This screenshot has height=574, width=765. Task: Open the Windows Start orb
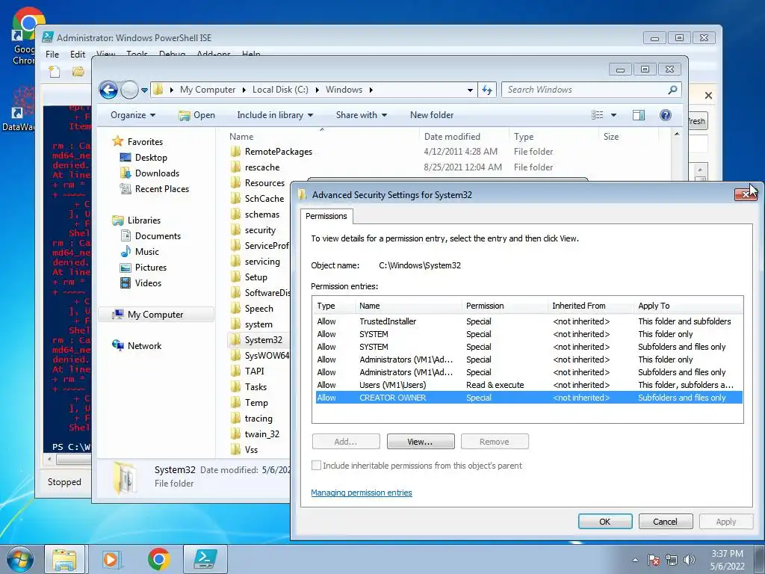click(x=19, y=559)
